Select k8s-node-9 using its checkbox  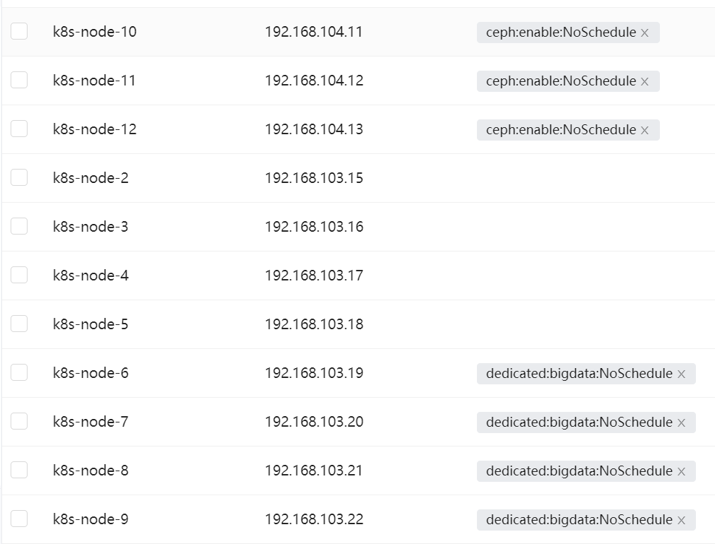[19, 519]
